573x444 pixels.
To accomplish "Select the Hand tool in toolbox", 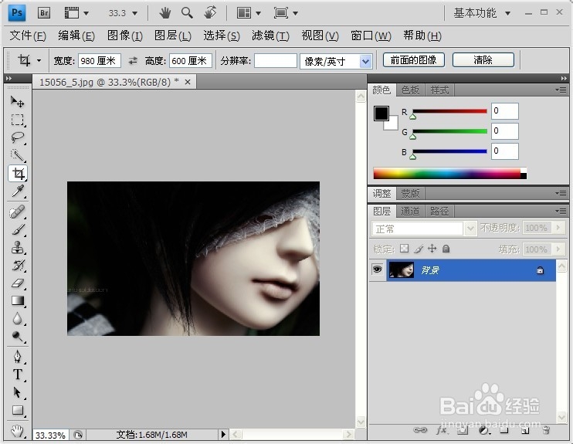I will click(17, 431).
